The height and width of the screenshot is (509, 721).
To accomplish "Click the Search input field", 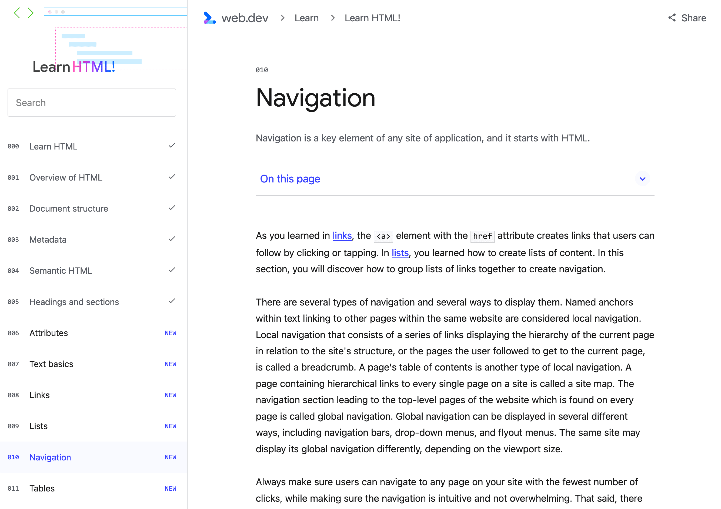I will pos(92,103).
